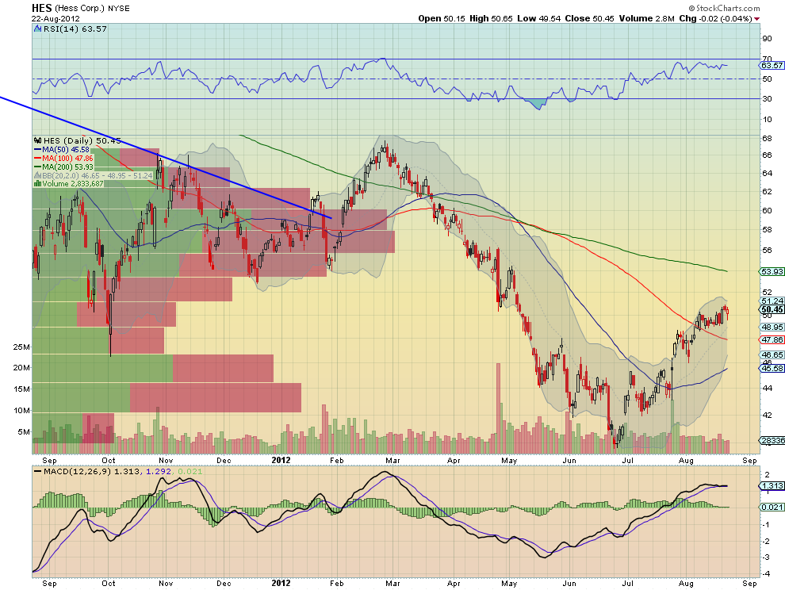Click the volume bars icon in the legend
This screenshot has width=785, height=590.
(x=37, y=184)
